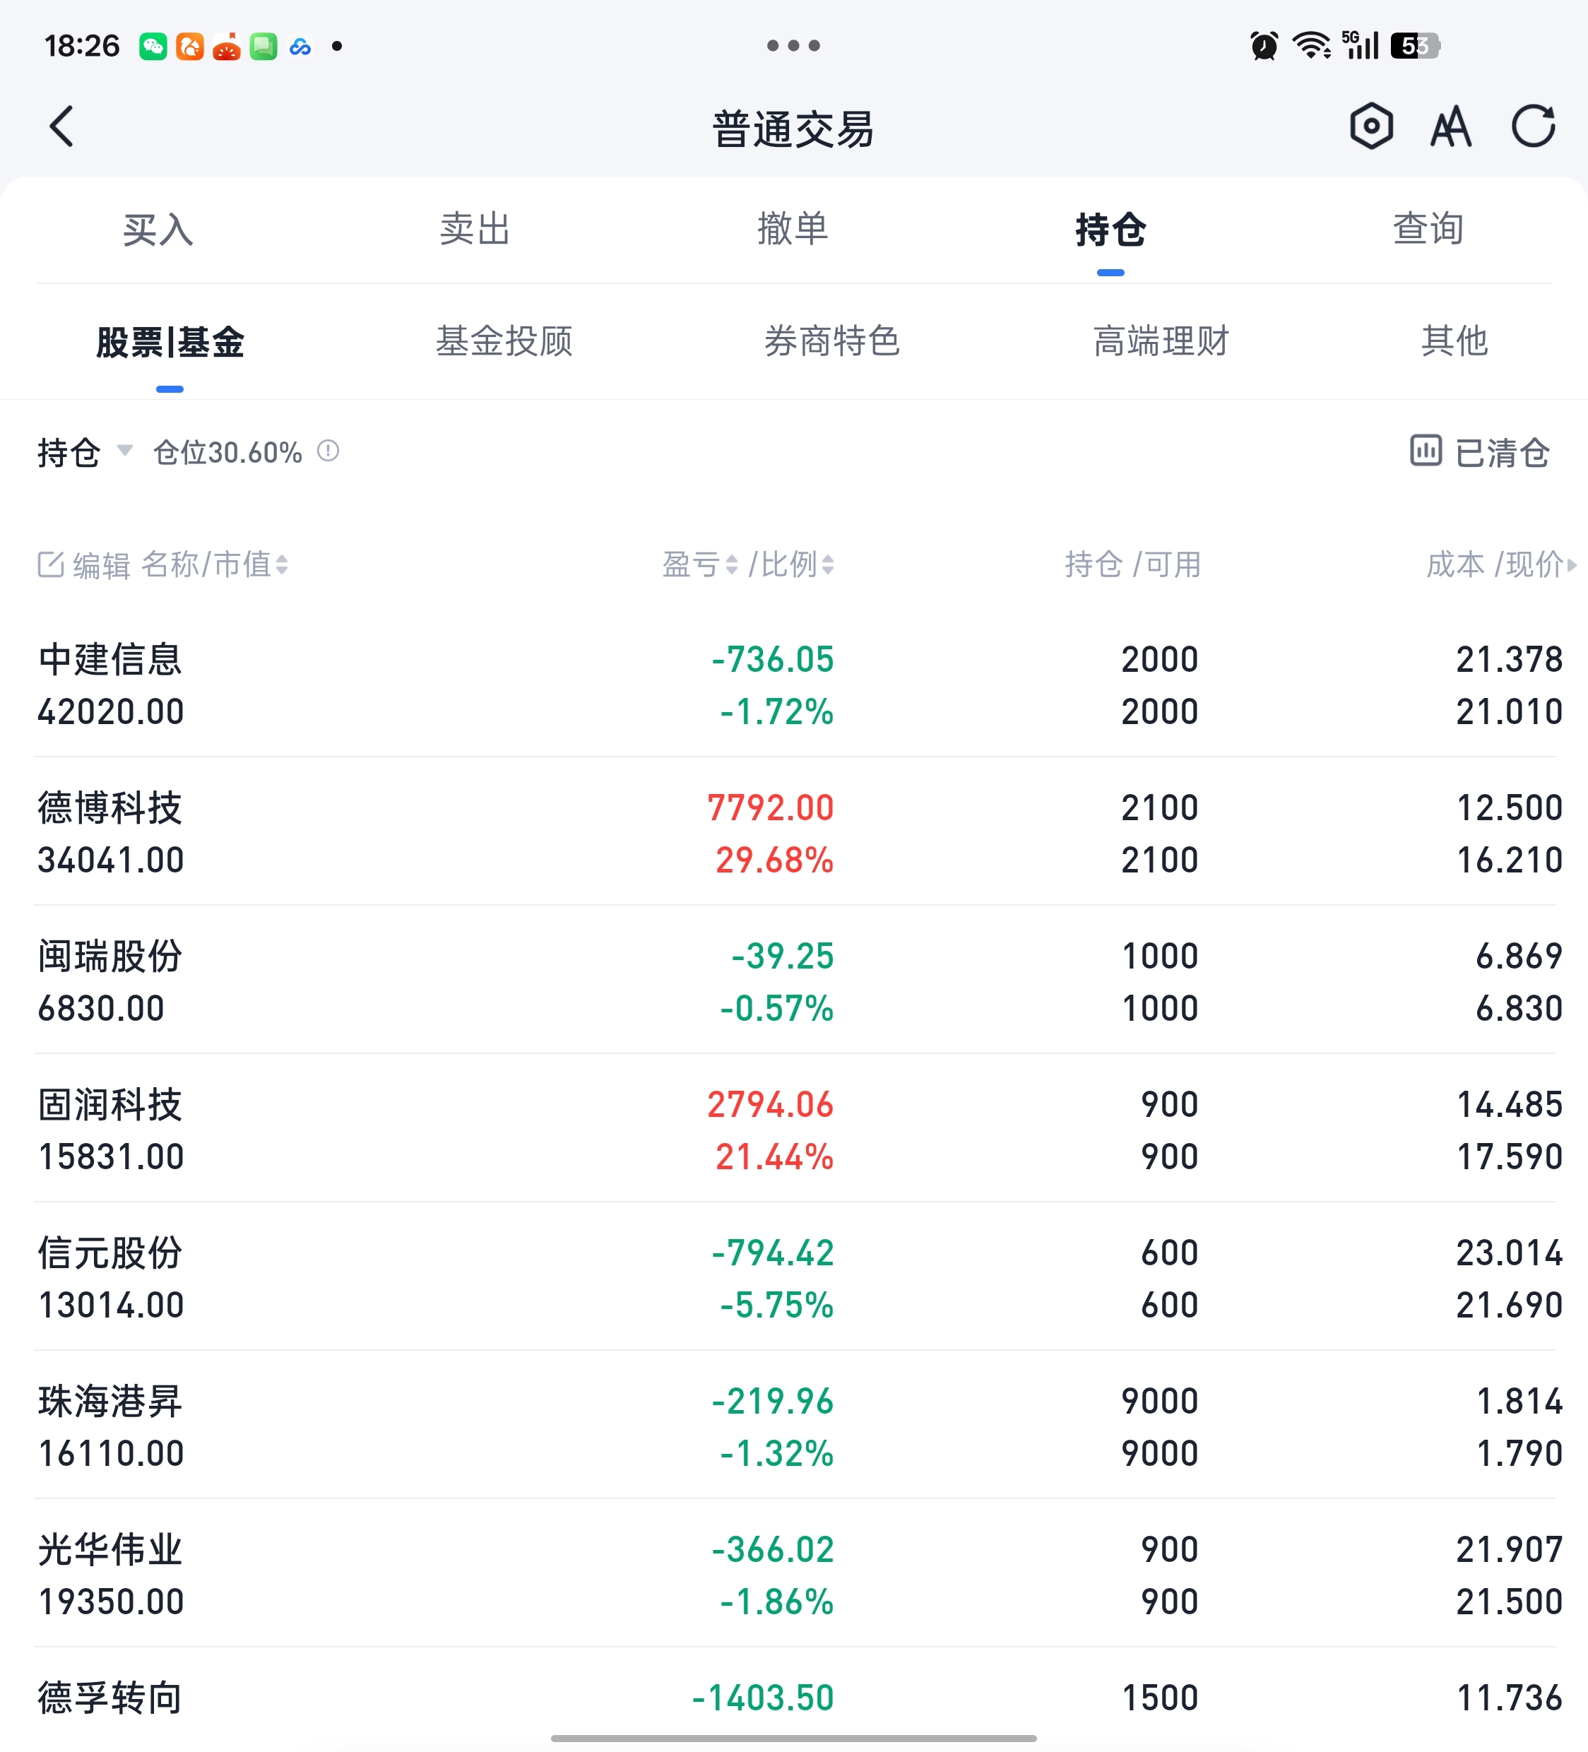The width and height of the screenshot is (1588, 1752).
Task: Open the 已清仓 chart icon
Action: pos(1426,450)
